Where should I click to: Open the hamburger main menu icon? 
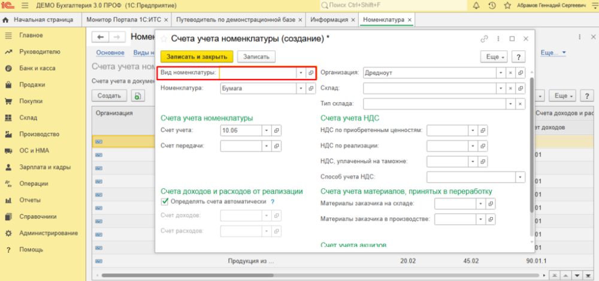coord(25,5)
